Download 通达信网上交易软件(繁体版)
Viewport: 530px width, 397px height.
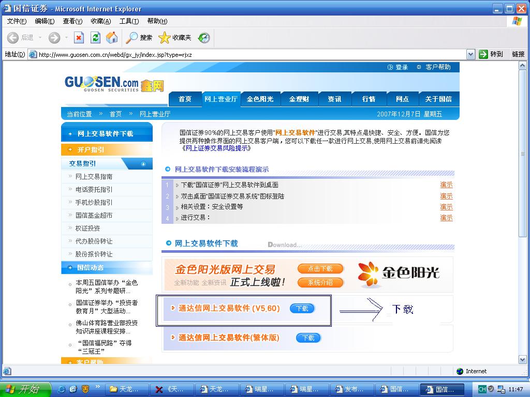click(308, 338)
